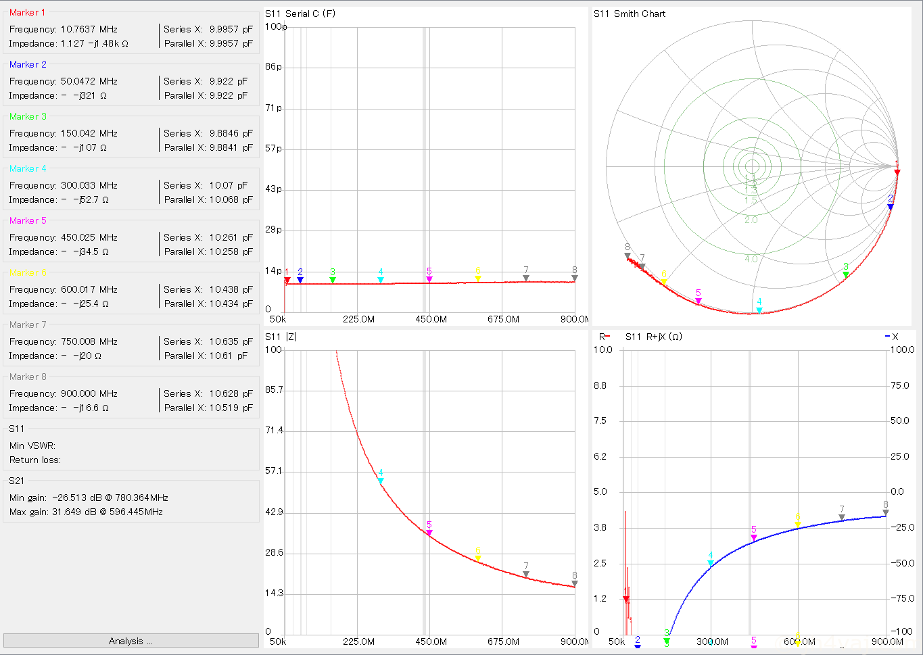Click the magenta 'Marker 5' group label
This screenshot has width=923, height=655.
pyautogui.click(x=28, y=220)
